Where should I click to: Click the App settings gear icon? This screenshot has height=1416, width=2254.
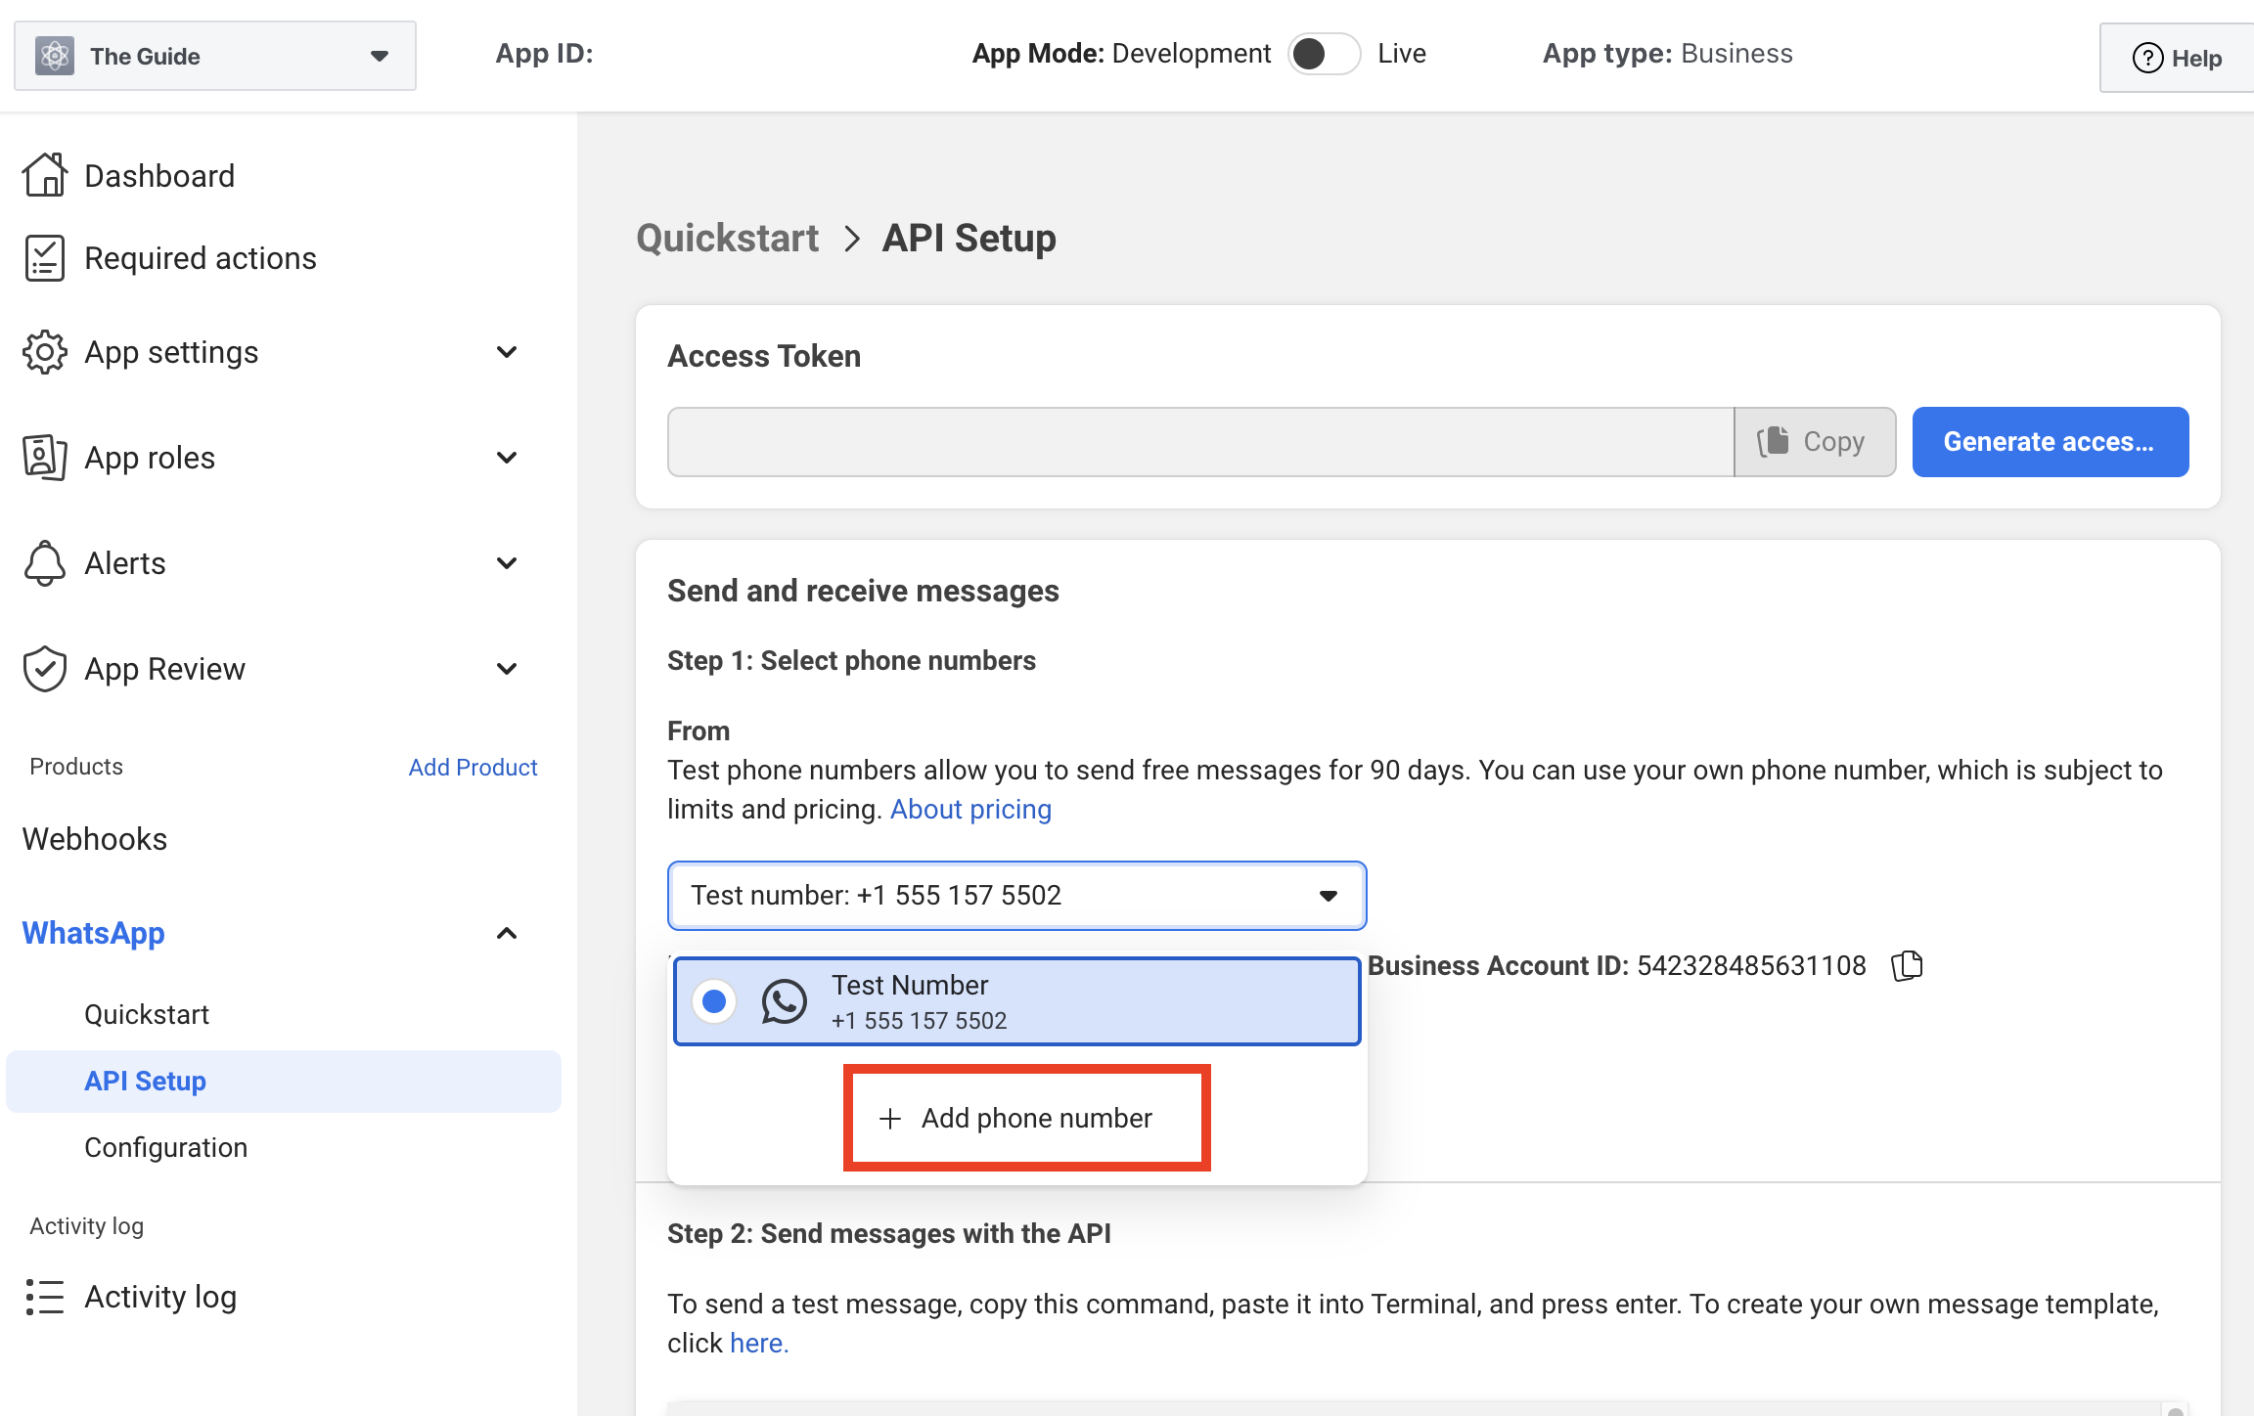tap(45, 352)
